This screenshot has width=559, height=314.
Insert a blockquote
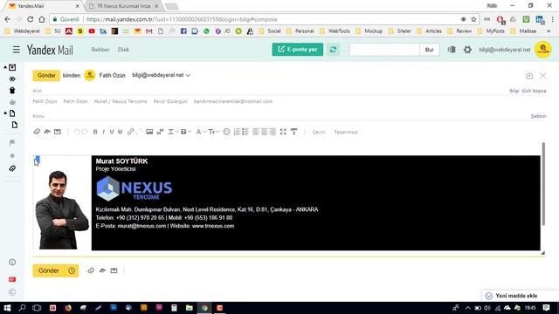point(160,132)
